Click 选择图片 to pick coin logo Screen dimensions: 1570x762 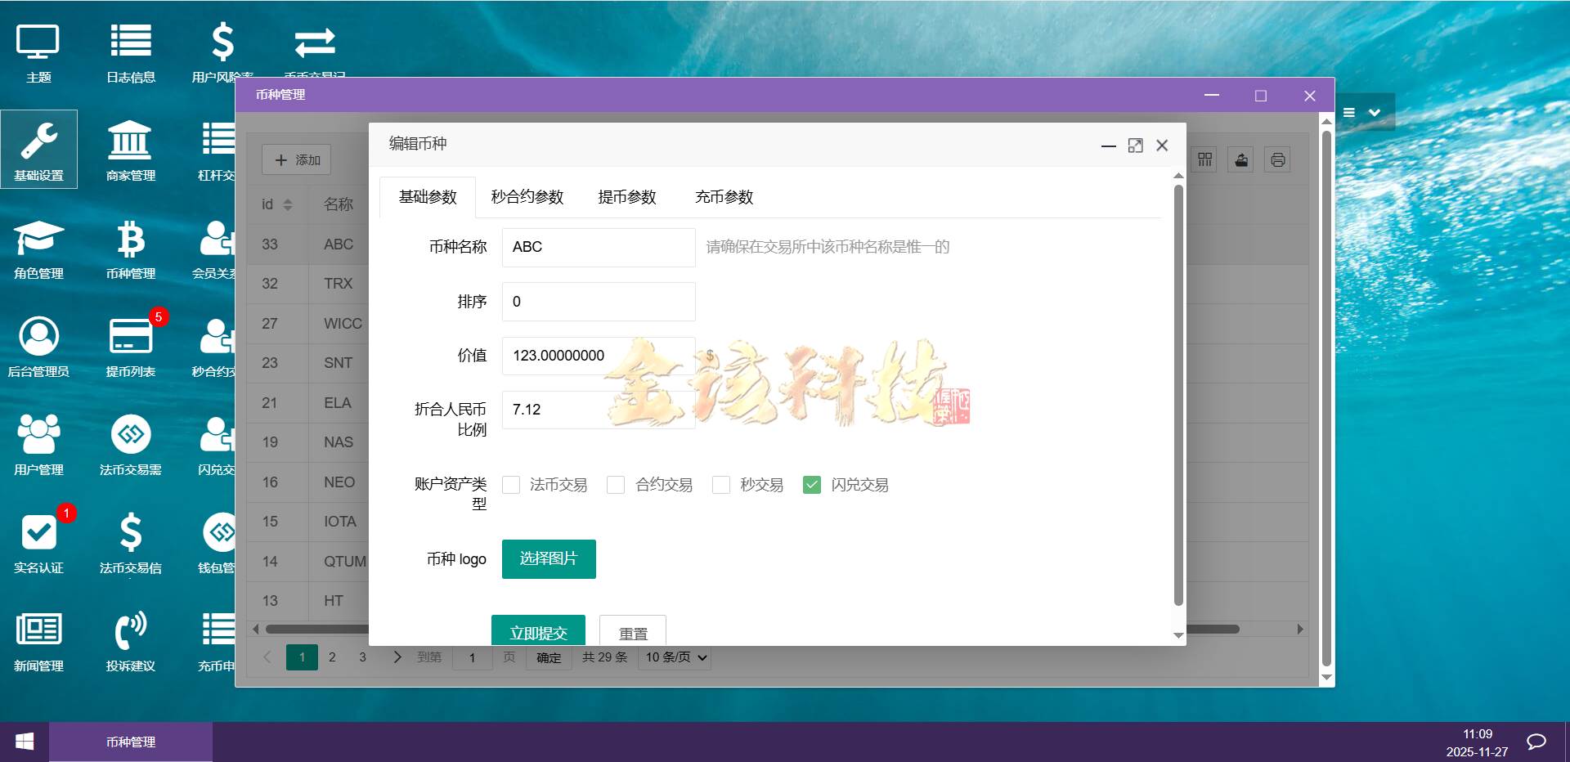[x=548, y=559]
